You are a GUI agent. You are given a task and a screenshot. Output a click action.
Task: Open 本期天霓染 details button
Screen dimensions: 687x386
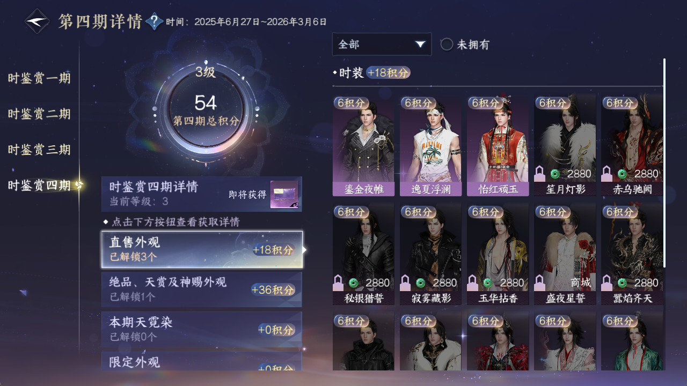(x=202, y=329)
